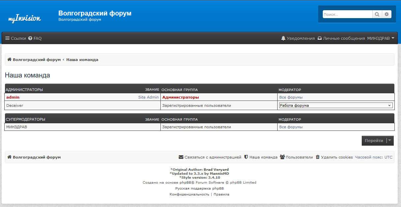This screenshot has width=401, height=207.
Task: Click the private messages inbox icon
Action: coord(319,38)
